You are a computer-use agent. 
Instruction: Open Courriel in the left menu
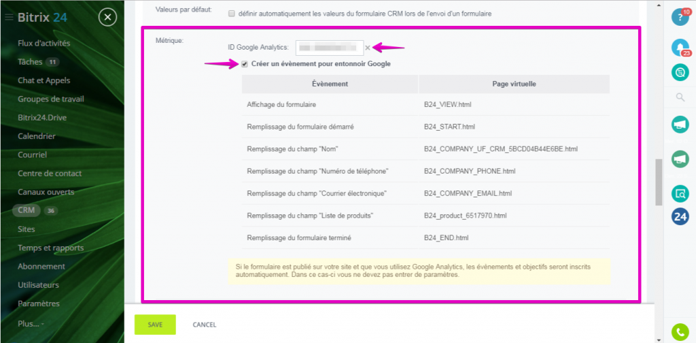coord(33,155)
